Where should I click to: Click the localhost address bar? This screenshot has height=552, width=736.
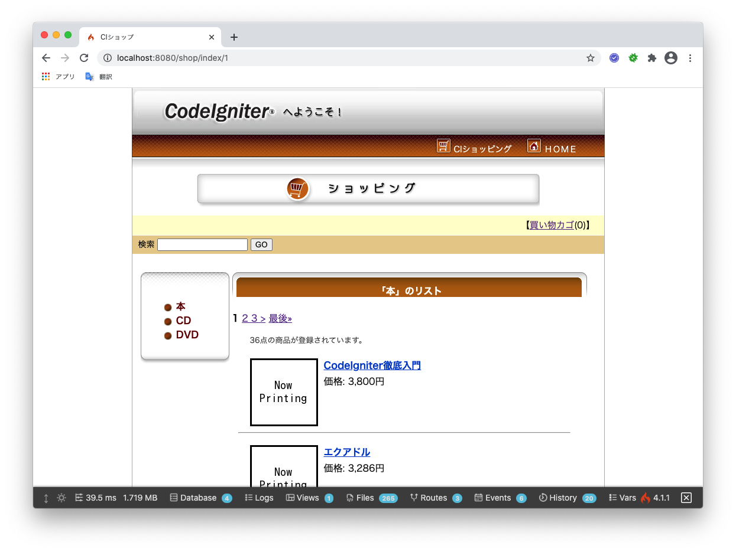click(x=349, y=58)
